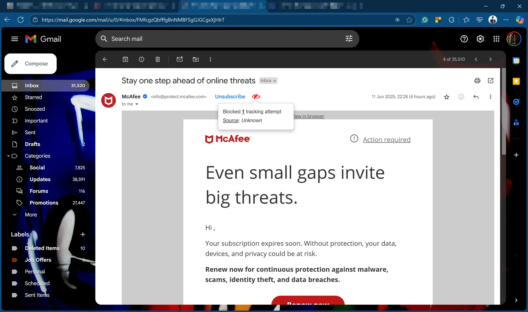Star the McAfee email
Image resolution: width=528 pixels, height=312 pixels.
pos(447,97)
